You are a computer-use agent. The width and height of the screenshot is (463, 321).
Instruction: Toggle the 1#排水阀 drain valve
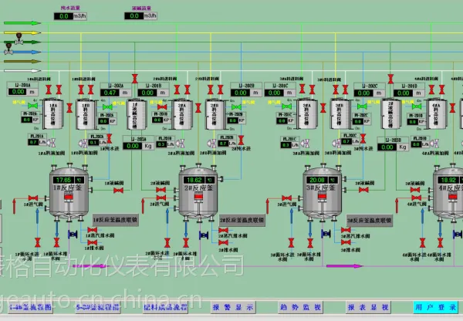coord(92,242)
